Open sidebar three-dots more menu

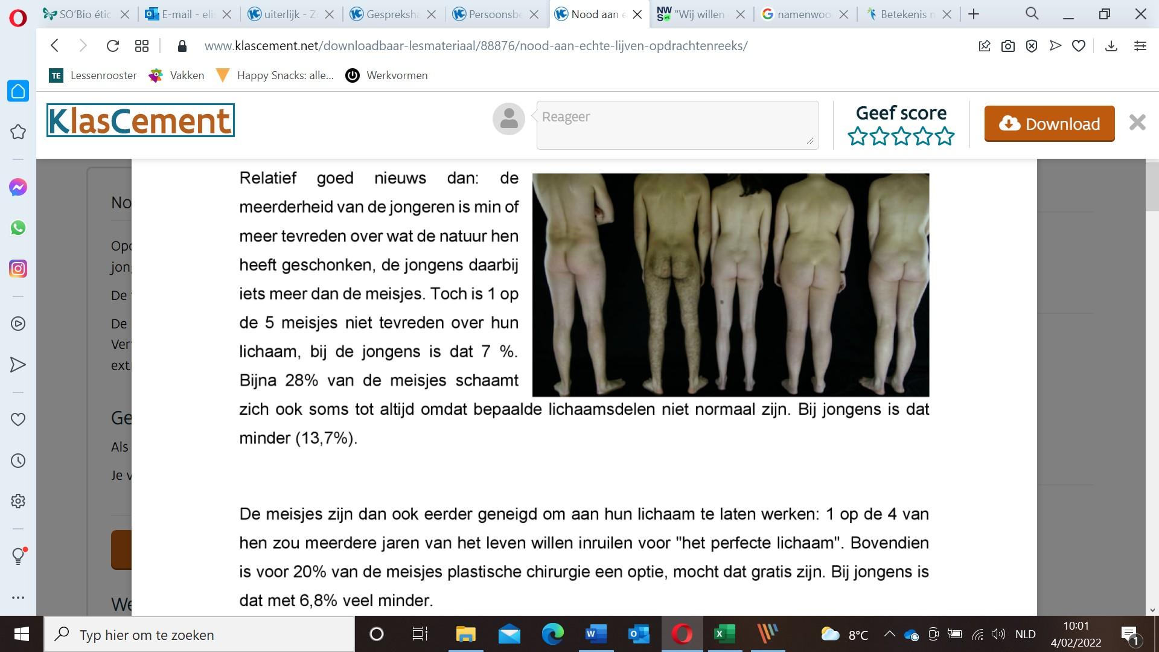click(x=18, y=598)
